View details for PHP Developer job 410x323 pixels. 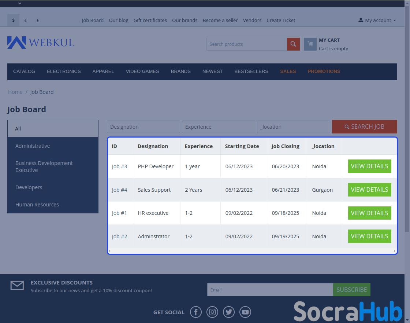click(369, 166)
